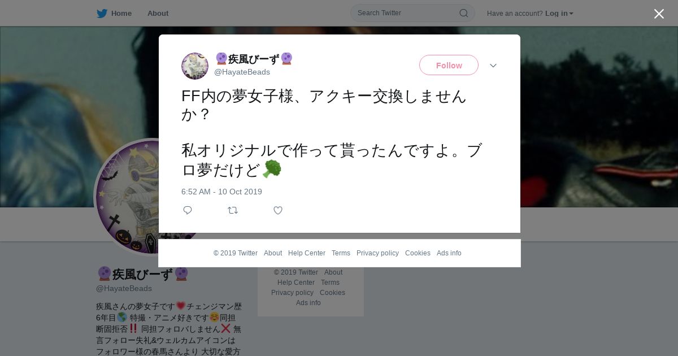Viewport: 678px width, 356px height.
Task: Open the tweet author's avatar in modal
Action: pyautogui.click(x=195, y=66)
